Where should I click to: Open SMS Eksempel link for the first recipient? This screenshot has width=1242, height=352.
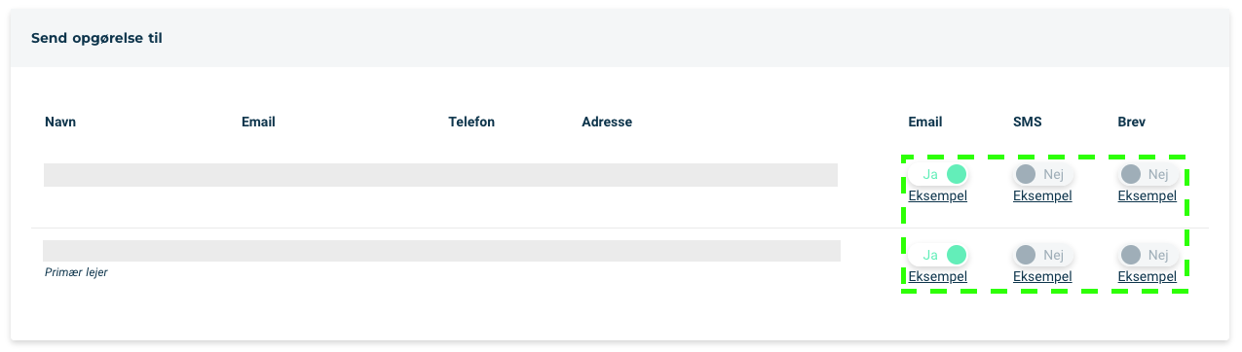(x=1042, y=195)
